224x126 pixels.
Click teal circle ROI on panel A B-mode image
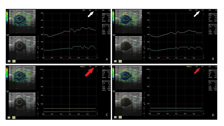click(28, 44)
